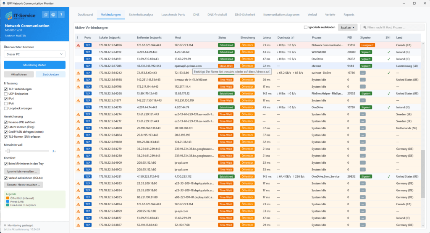Click the TCP badge of the WINWORD row
430x233 pixels.
[x=87, y=52]
